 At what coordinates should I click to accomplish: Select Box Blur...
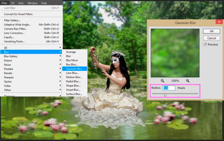75,65
